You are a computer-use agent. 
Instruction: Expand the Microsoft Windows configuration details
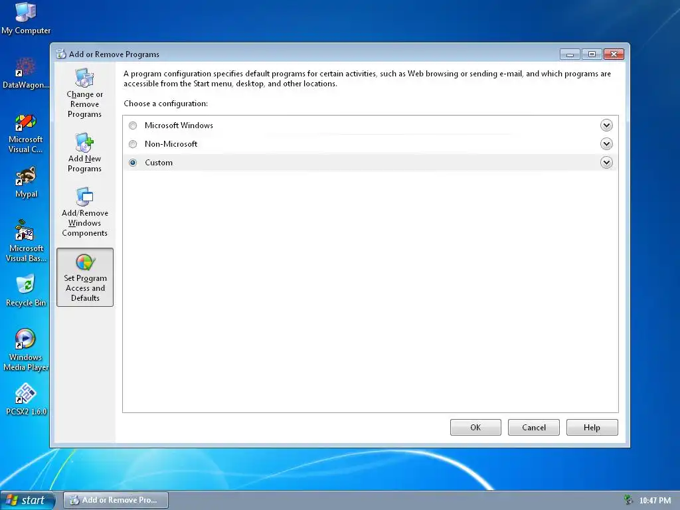[x=606, y=126]
